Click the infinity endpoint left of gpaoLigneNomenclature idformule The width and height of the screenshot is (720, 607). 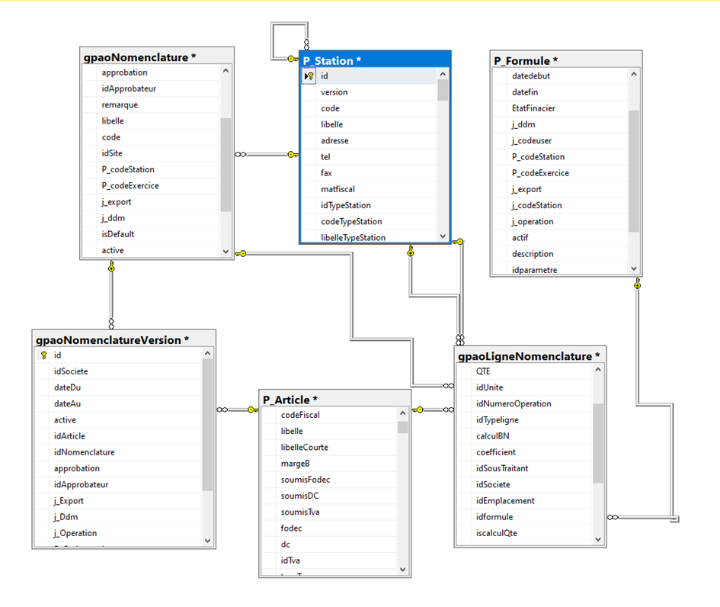pyautogui.click(x=614, y=518)
